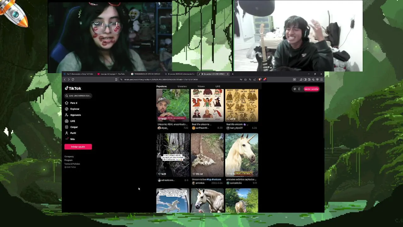
Task: Open the browser hamburger menu icon
Action: pyautogui.click(x=321, y=79)
